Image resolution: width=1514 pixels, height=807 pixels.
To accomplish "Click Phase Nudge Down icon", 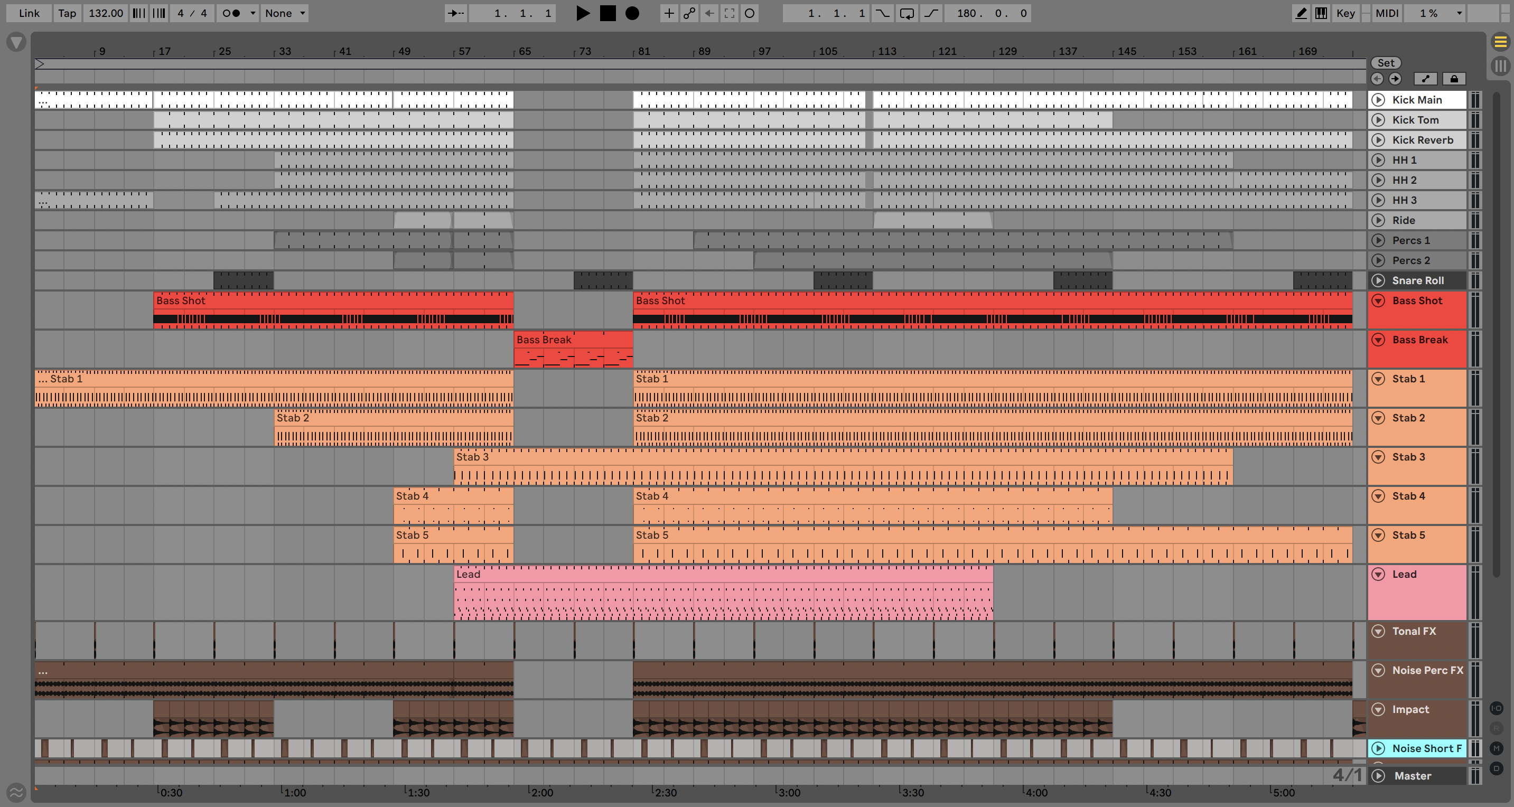I will pyautogui.click(x=139, y=13).
